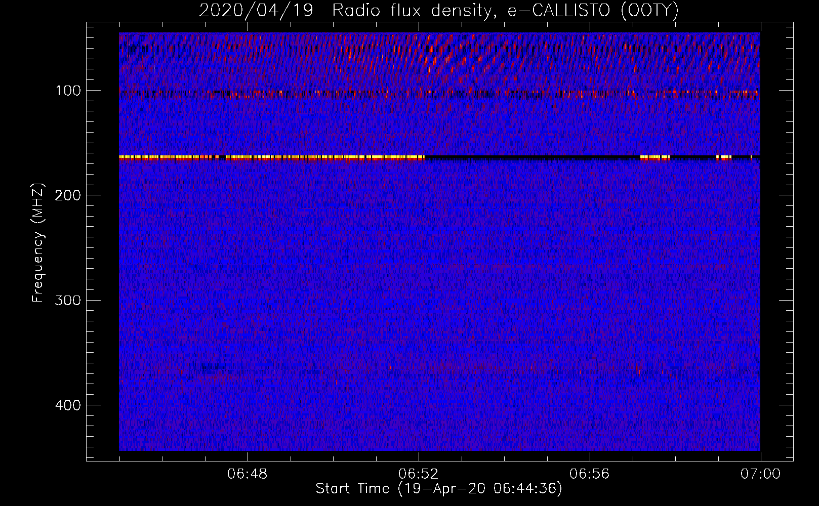Select the 07:00 time tick label
Screen dimensions: 819x506
(760, 474)
